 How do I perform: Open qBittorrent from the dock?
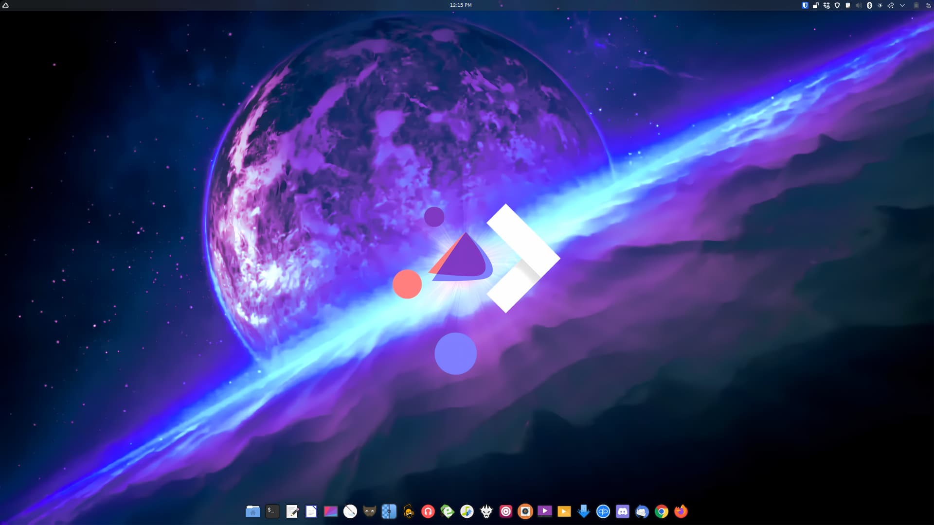[x=603, y=511]
